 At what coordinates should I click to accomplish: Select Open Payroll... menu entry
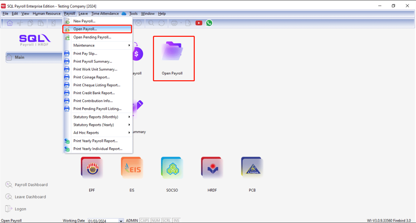(x=85, y=29)
